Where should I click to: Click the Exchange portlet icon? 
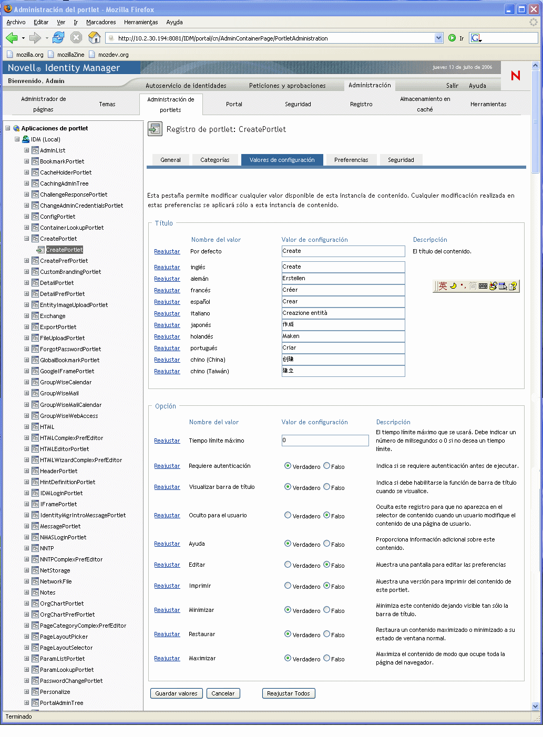pos(35,316)
